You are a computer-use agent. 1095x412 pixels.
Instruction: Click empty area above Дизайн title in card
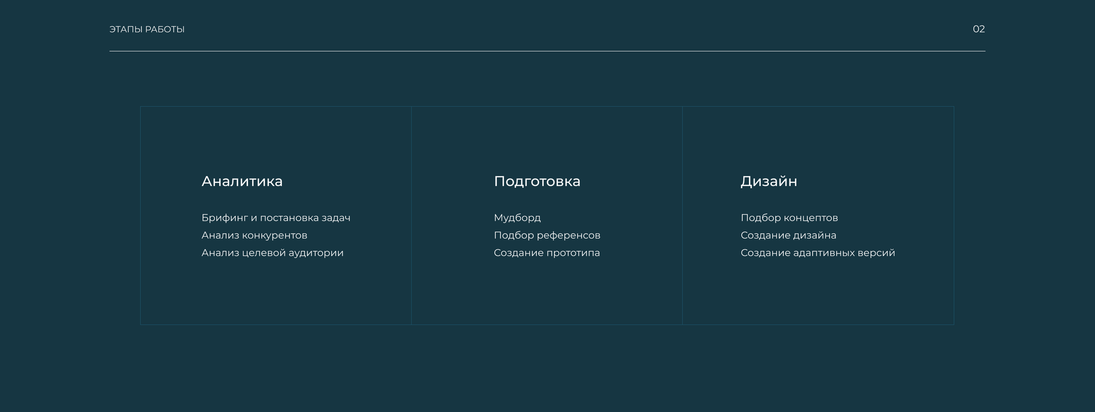tap(818, 140)
